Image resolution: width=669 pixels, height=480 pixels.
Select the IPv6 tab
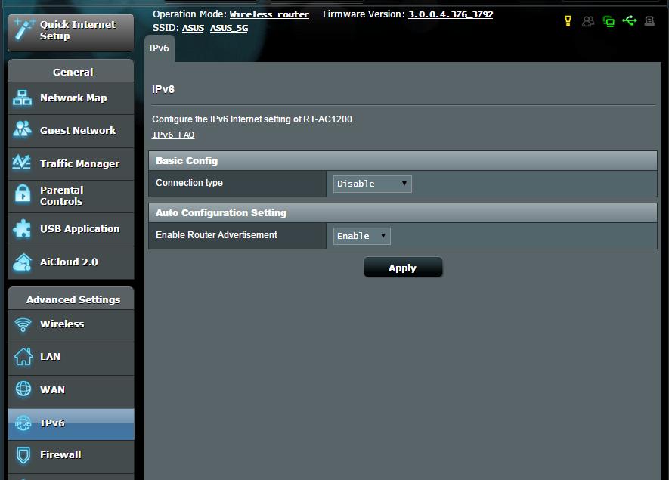(160, 48)
